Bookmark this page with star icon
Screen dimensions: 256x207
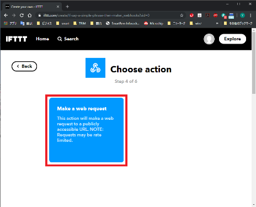pyautogui.click(x=182, y=15)
